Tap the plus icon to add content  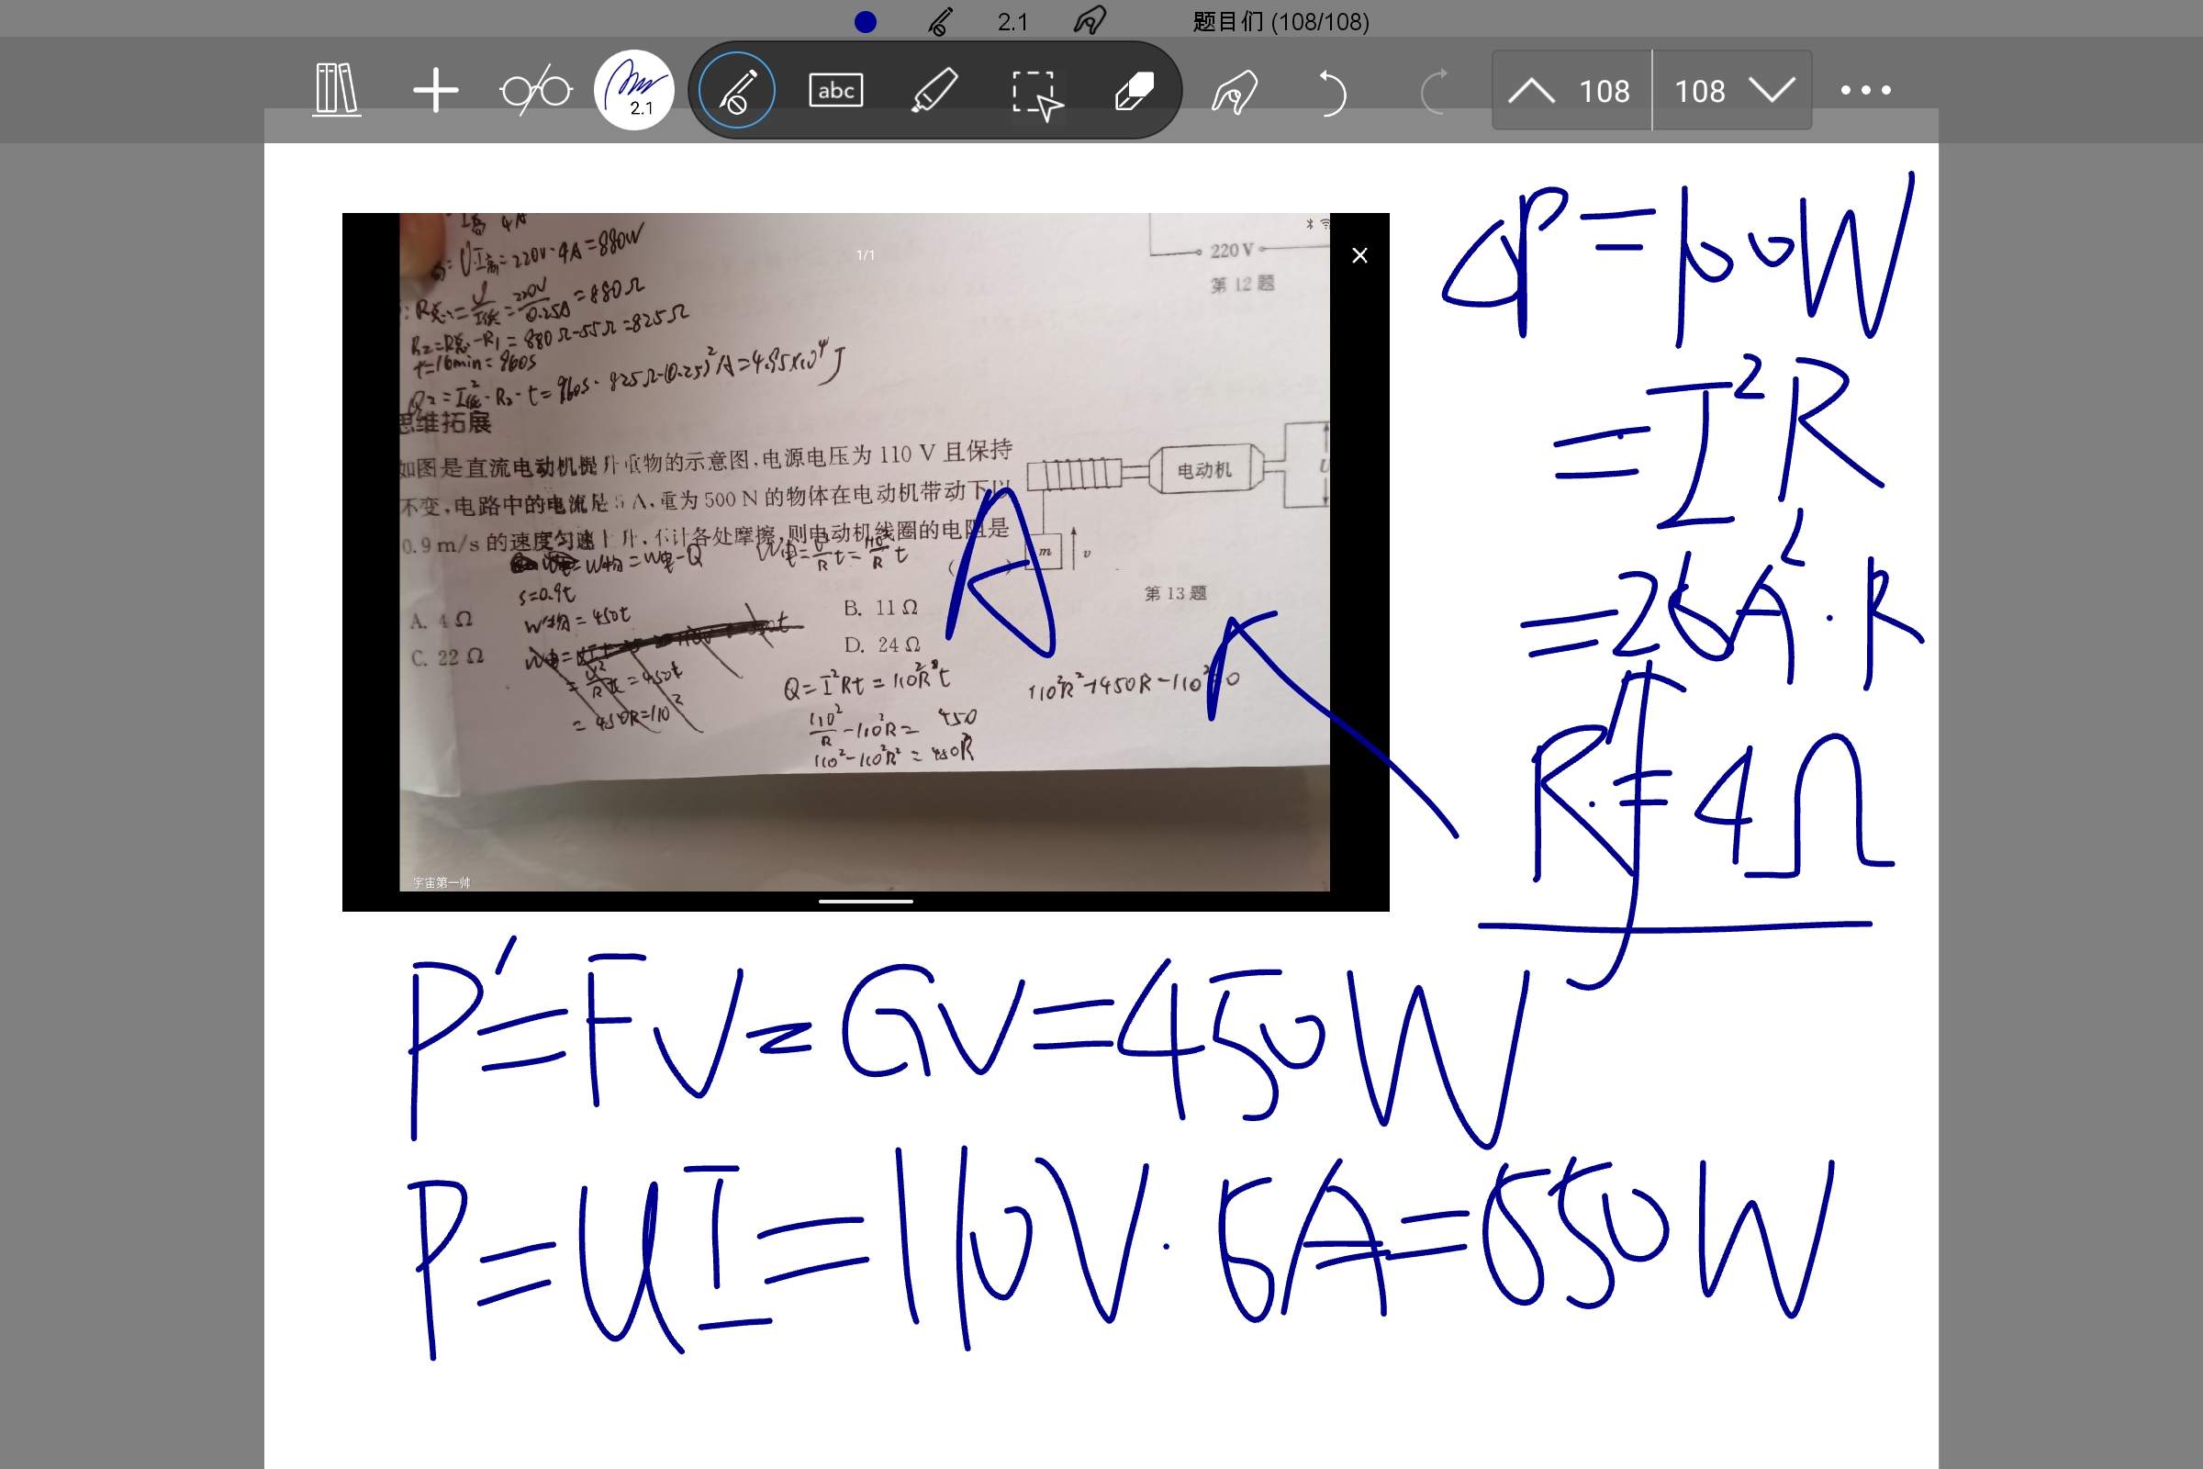point(435,89)
